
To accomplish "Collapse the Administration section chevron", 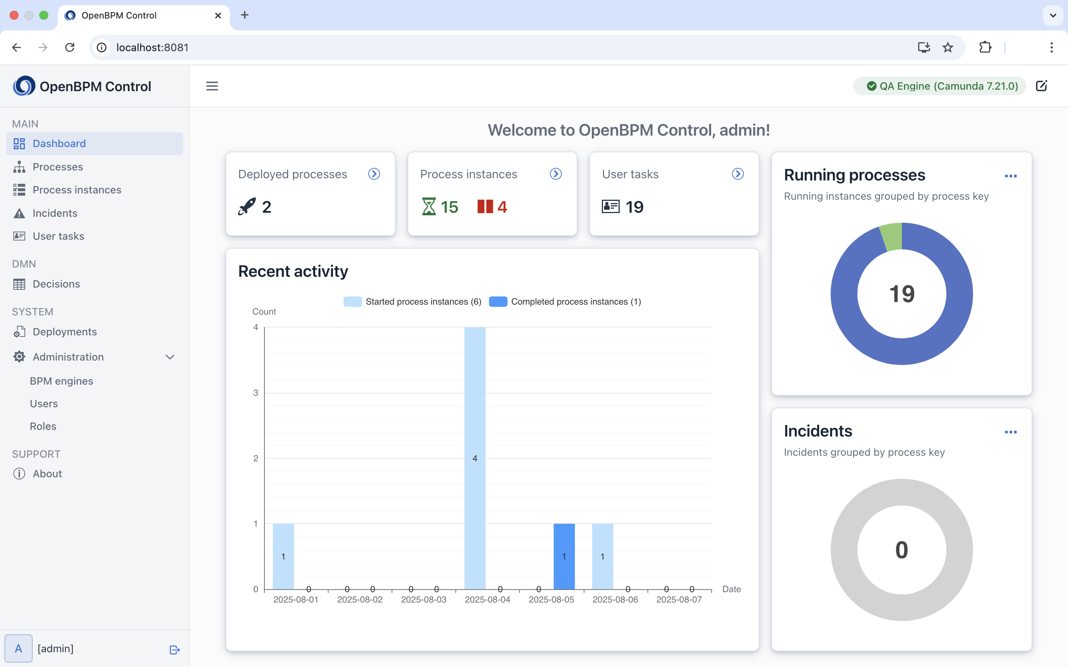I will [170, 357].
